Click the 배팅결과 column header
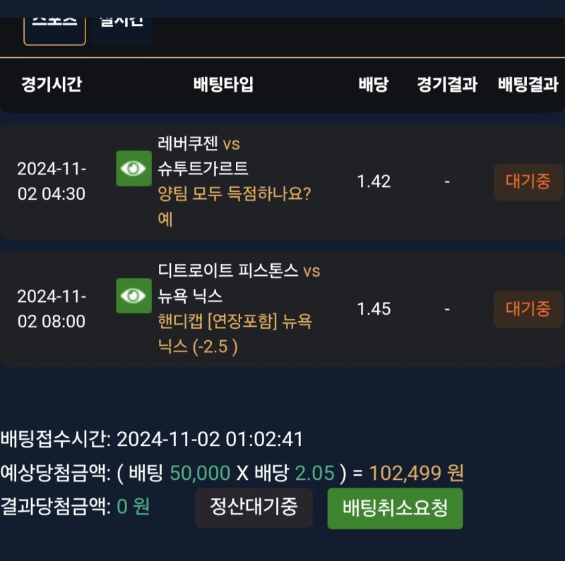 pyautogui.click(x=528, y=85)
